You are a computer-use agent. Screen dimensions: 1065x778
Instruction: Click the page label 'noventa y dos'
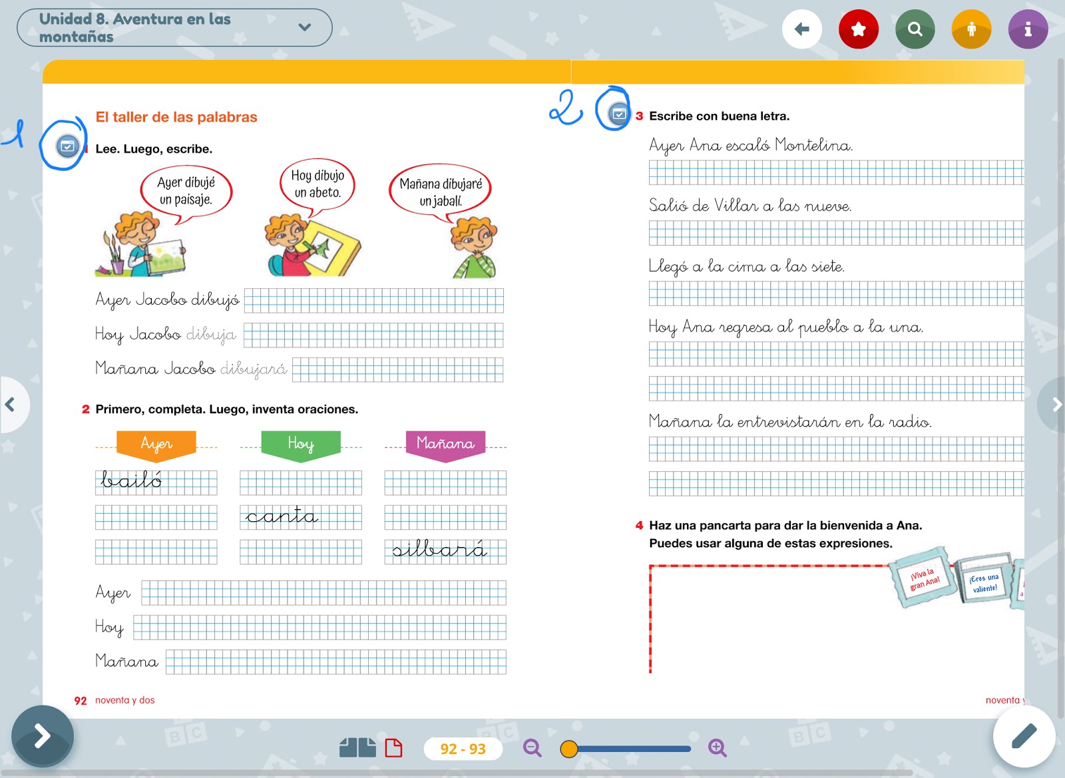125,700
